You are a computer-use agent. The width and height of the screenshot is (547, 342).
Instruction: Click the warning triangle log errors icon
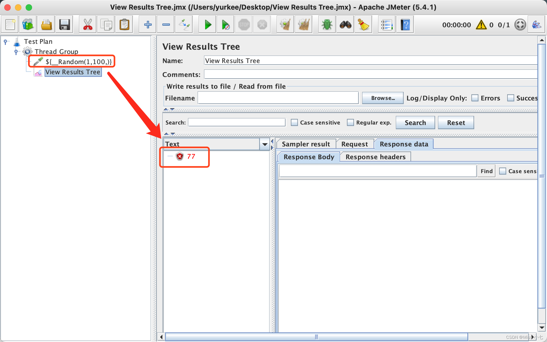(481, 25)
